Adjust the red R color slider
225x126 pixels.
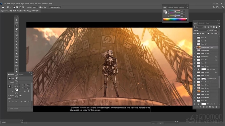coord(175,11)
